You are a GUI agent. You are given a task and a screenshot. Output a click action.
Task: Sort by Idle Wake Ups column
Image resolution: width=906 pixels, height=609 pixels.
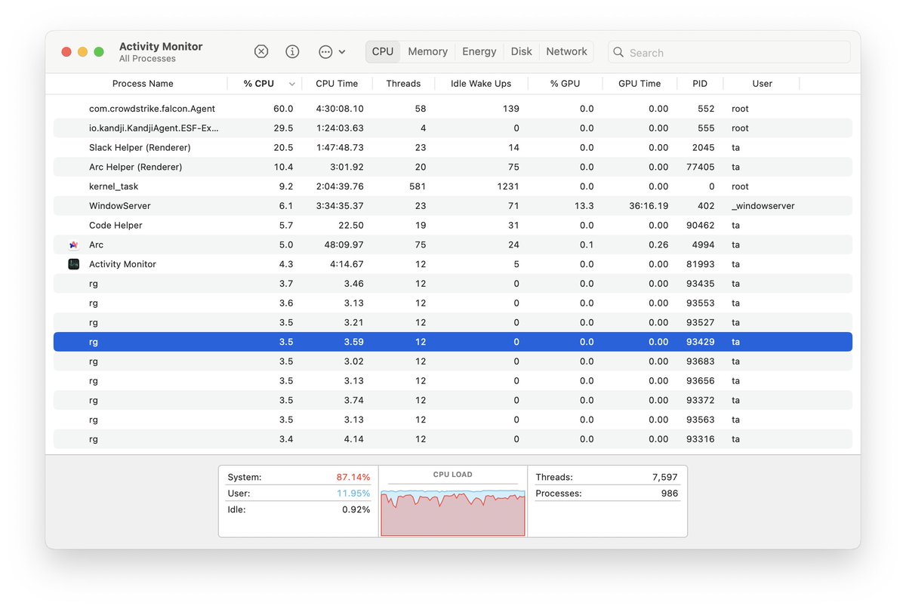click(x=481, y=84)
